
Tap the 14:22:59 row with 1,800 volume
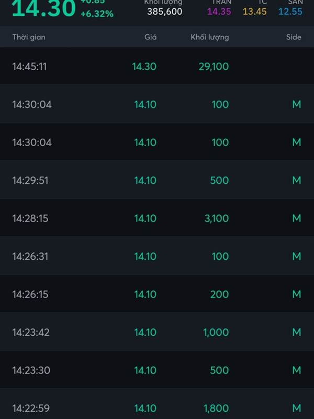click(157, 404)
